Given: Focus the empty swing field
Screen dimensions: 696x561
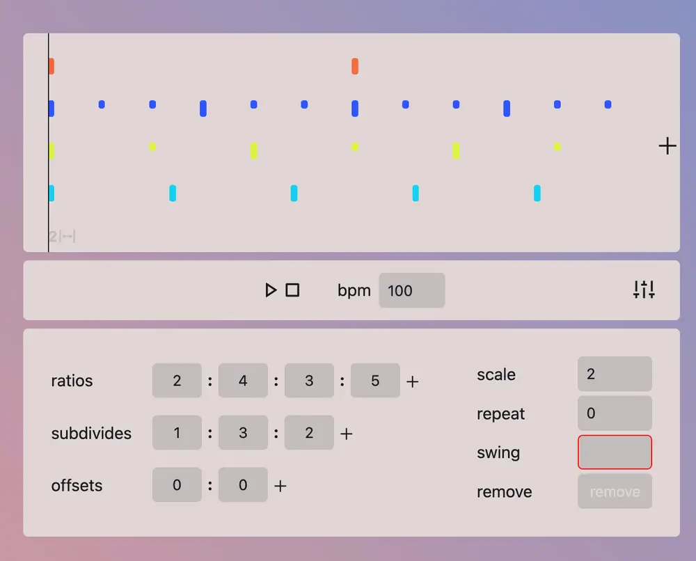Looking at the screenshot, I should click(615, 452).
